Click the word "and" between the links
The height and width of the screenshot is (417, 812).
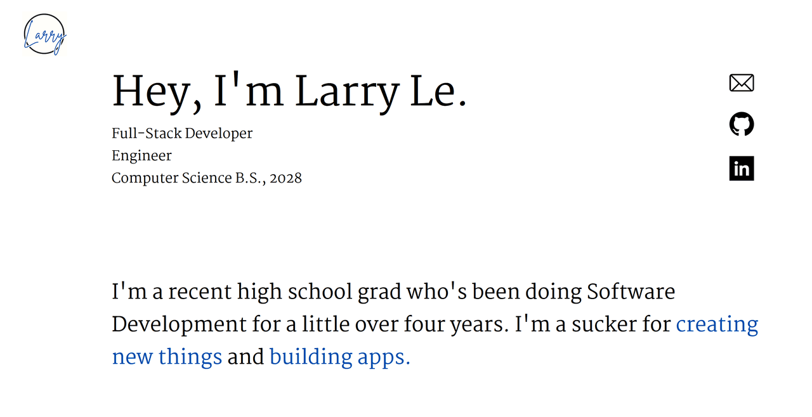[246, 357]
